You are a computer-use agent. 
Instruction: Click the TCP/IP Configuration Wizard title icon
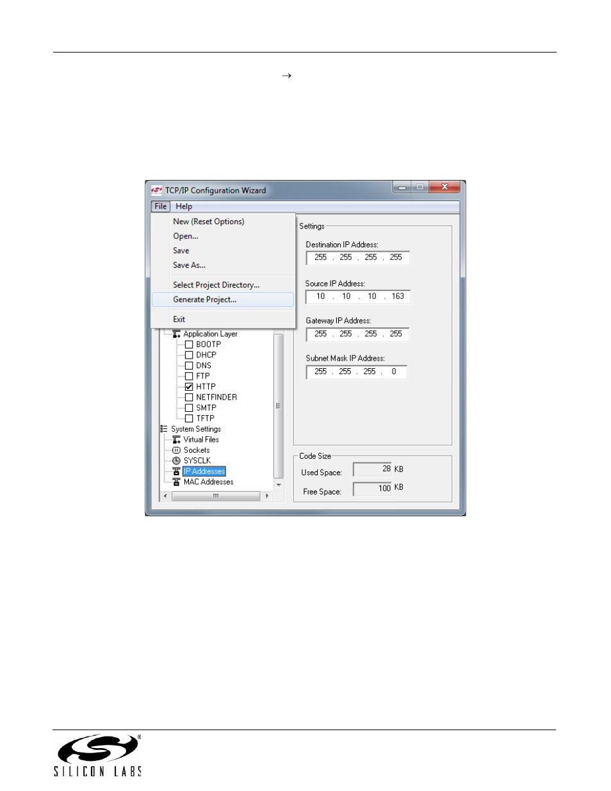click(156, 190)
